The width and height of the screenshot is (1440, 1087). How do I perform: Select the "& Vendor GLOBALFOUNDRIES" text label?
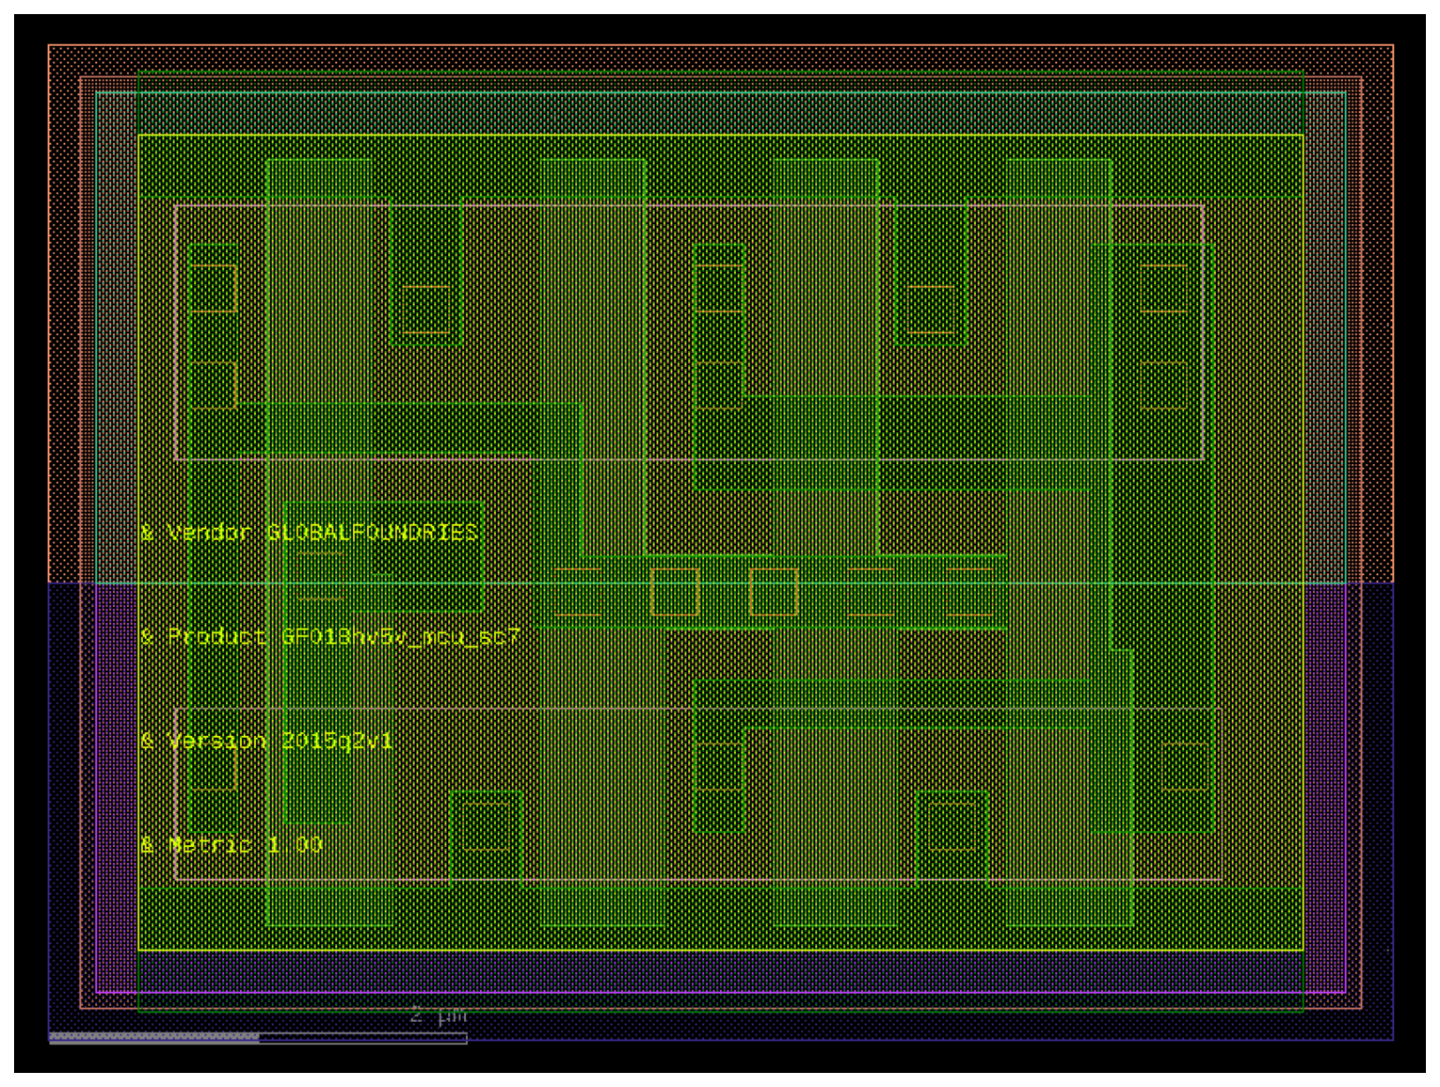pyautogui.click(x=310, y=533)
